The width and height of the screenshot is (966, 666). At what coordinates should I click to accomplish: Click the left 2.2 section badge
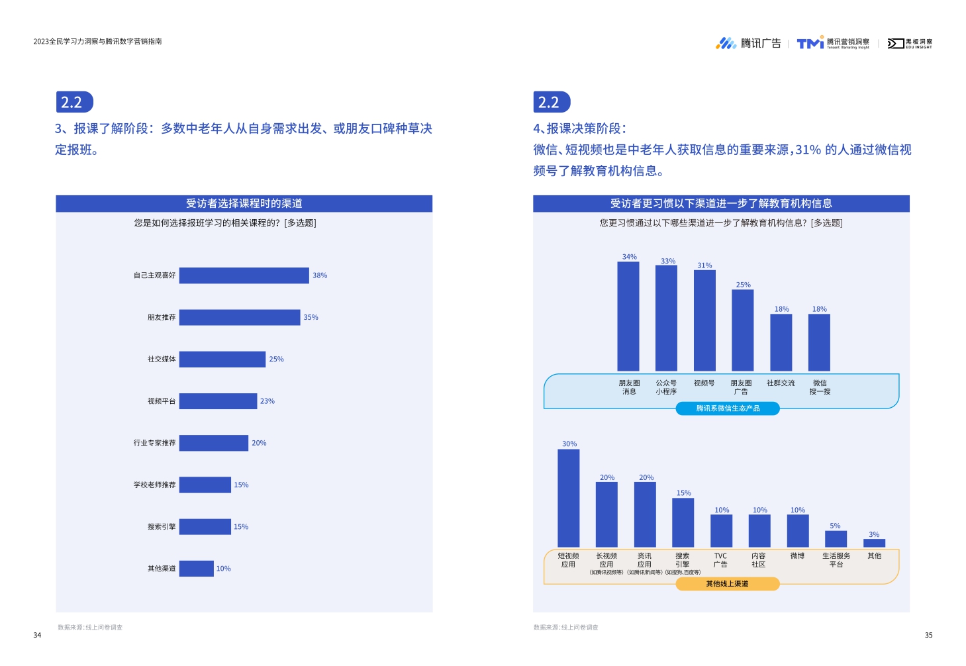click(x=73, y=102)
